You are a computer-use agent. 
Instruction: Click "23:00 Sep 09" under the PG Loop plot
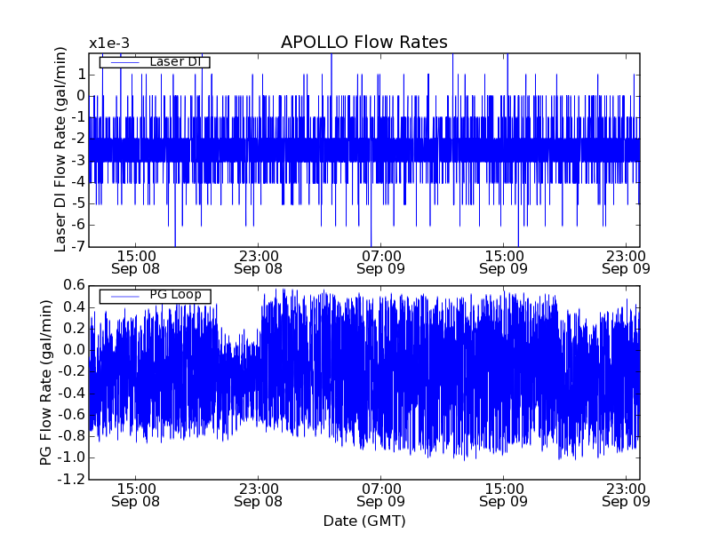click(x=626, y=495)
